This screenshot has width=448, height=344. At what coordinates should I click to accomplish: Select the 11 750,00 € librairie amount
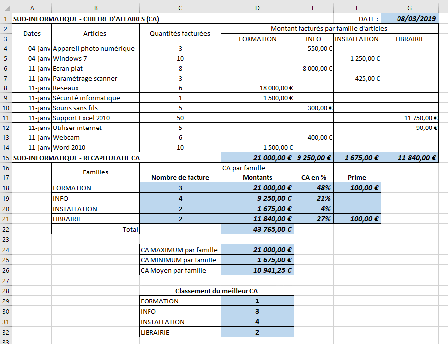(x=409, y=118)
